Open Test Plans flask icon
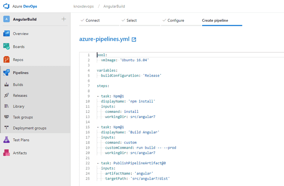 tap(6, 140)
